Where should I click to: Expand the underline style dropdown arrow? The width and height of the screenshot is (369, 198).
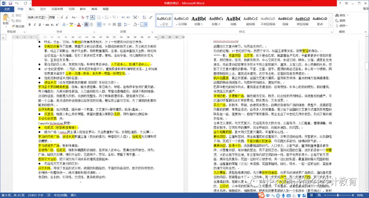[43, 25]
